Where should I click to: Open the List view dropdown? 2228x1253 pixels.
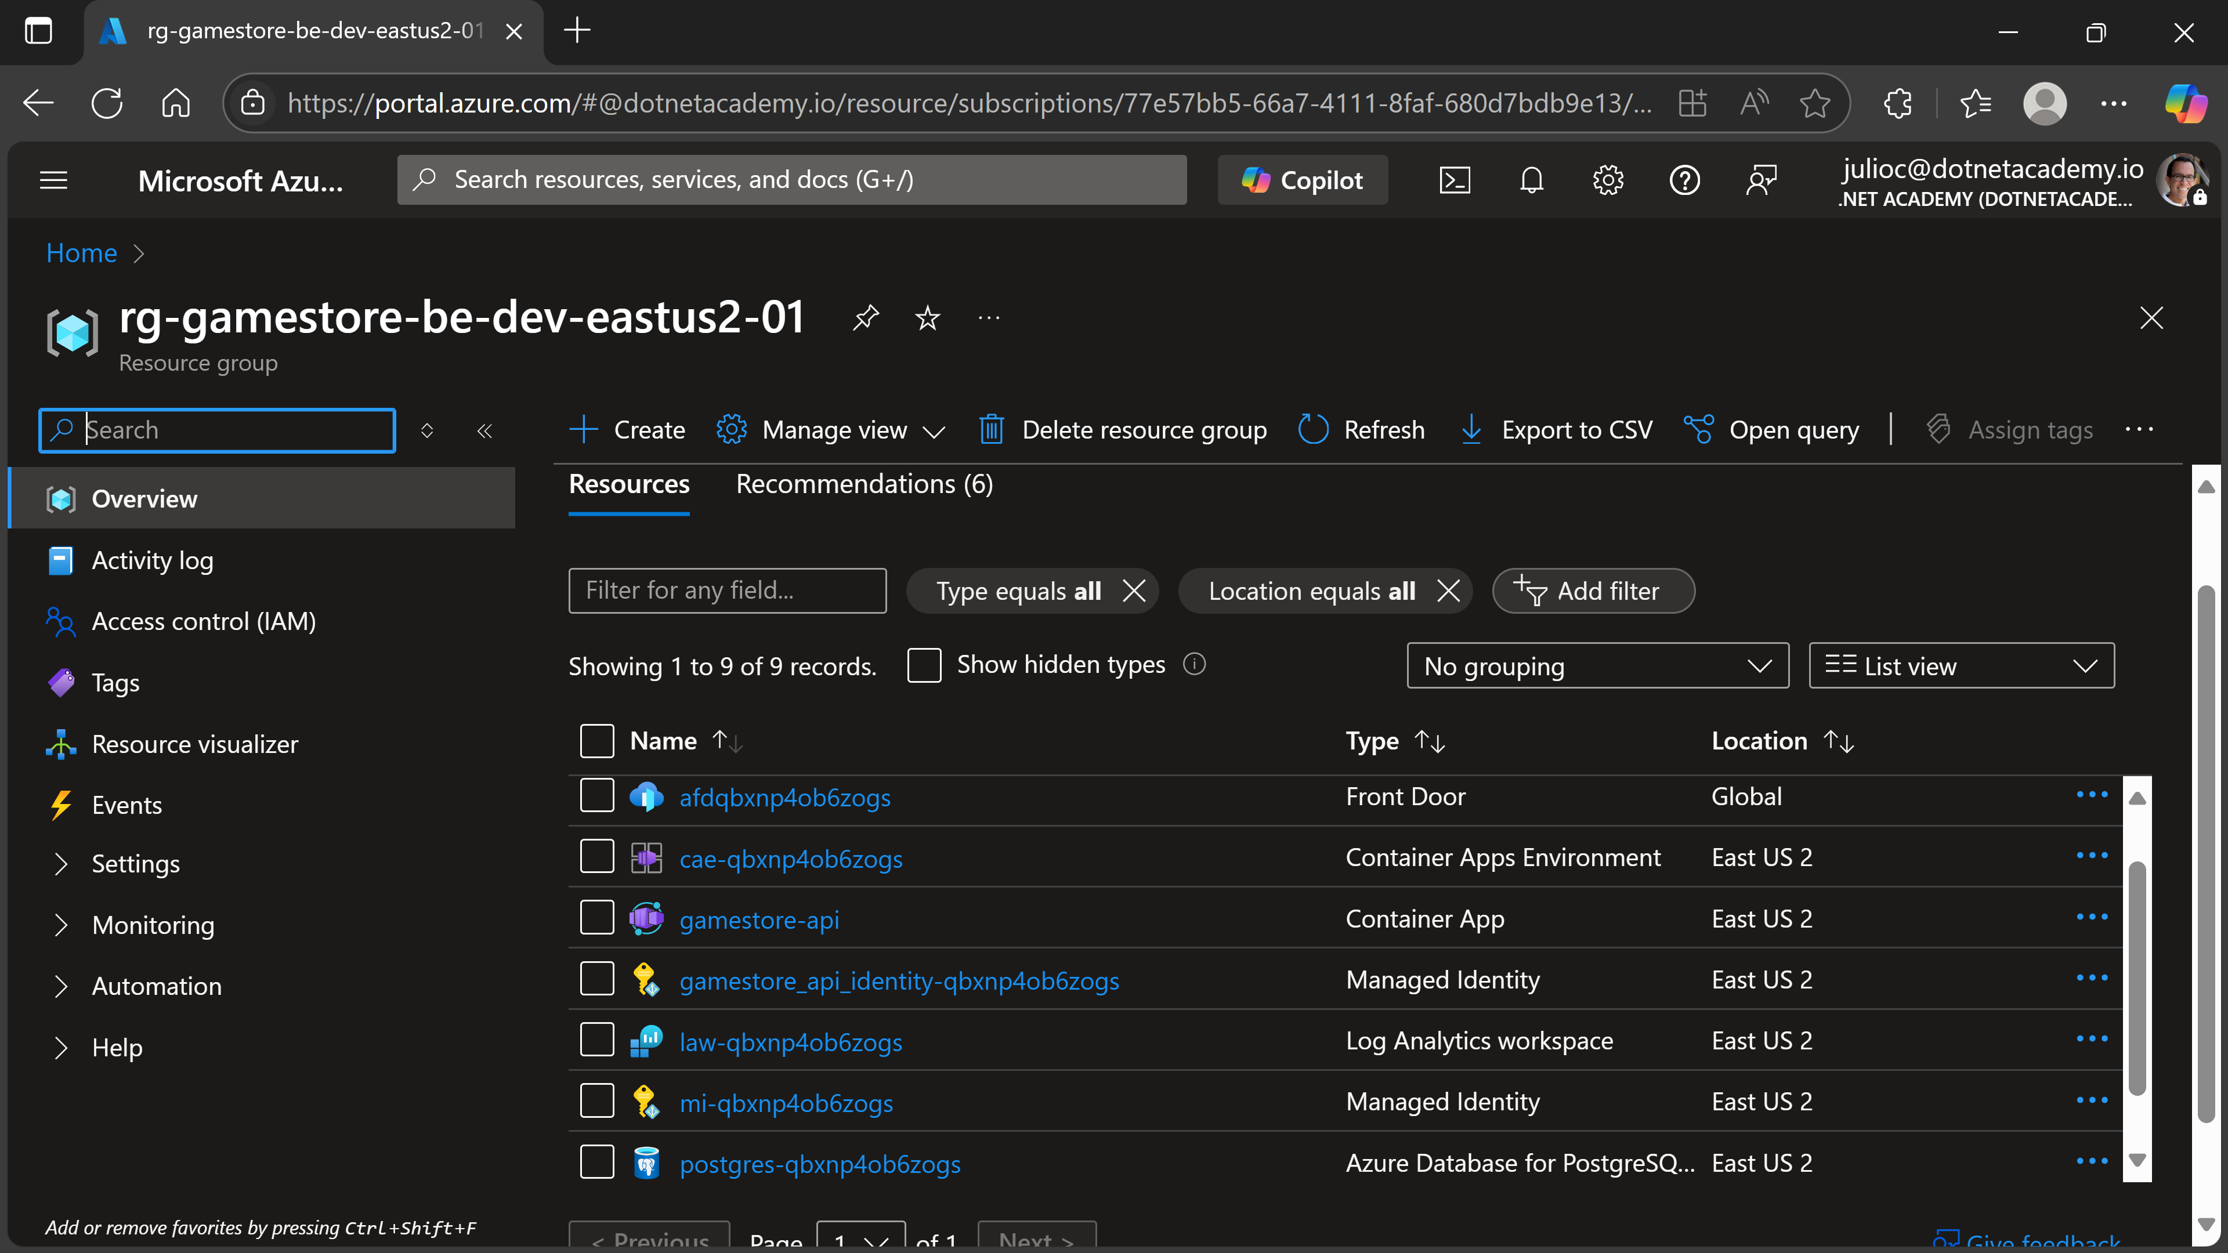1961,666
